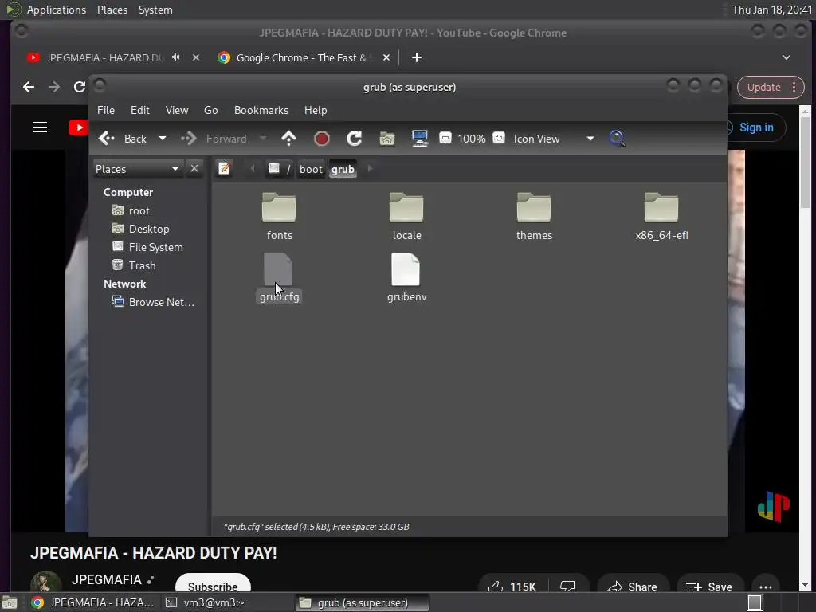This screenshot has height=612, width=816.
Task: Click Chrome page vertical scrollbar
Action: click(x=805, y=161)
